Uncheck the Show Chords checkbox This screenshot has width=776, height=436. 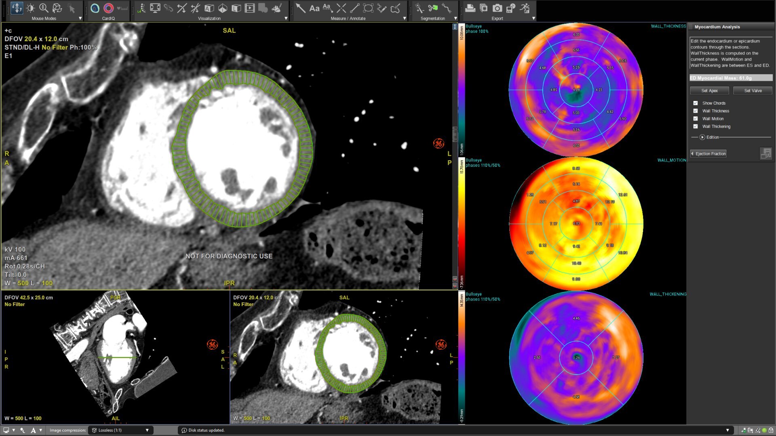(x=696, y=103)
